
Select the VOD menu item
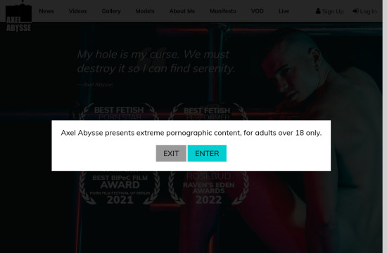point(257,11)
